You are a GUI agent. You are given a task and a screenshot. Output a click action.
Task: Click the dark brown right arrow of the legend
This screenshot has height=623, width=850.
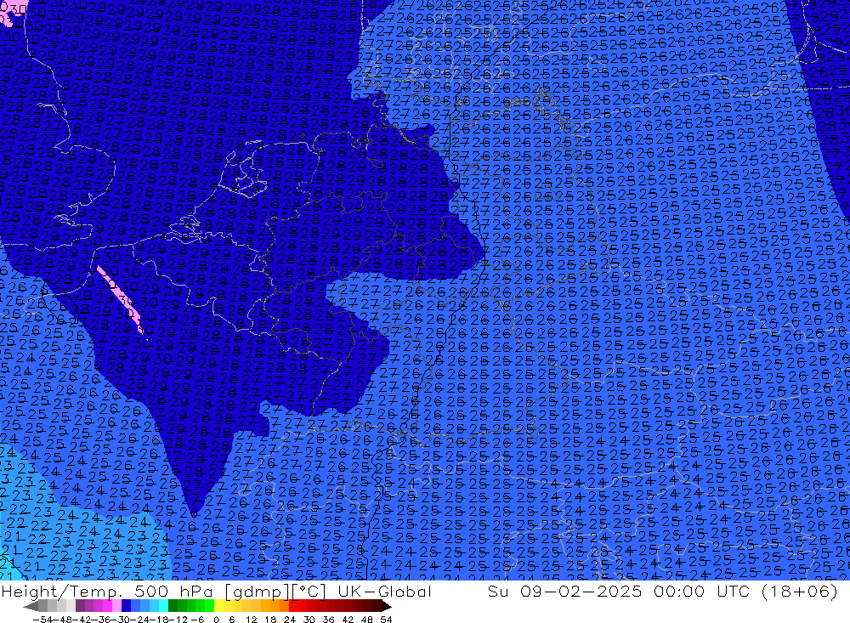coord(386,607)
